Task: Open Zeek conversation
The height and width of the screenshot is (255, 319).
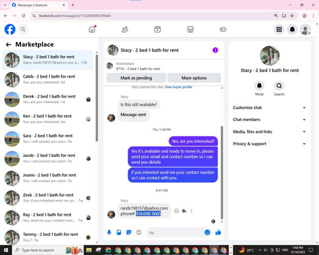Action: (47, 198)
